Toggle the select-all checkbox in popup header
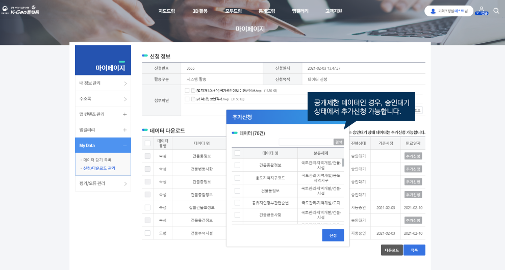The height and width of the screenshot is (270, 505). click(x=237, y=153)
